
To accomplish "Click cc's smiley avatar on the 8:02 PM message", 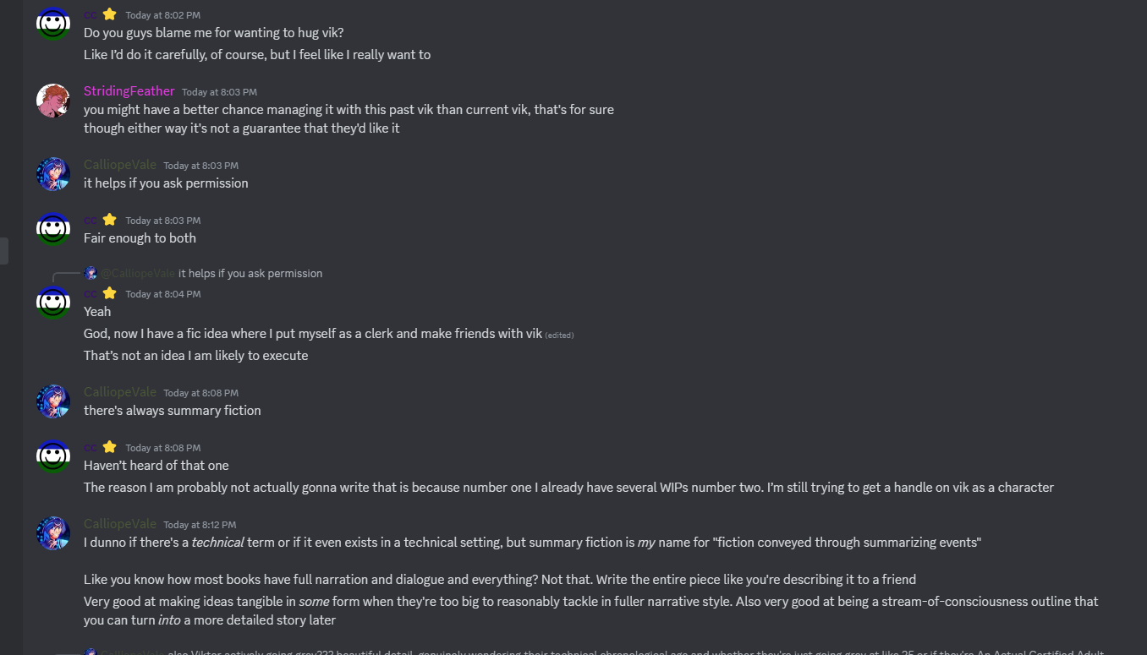I will click(x=53, y=23).
